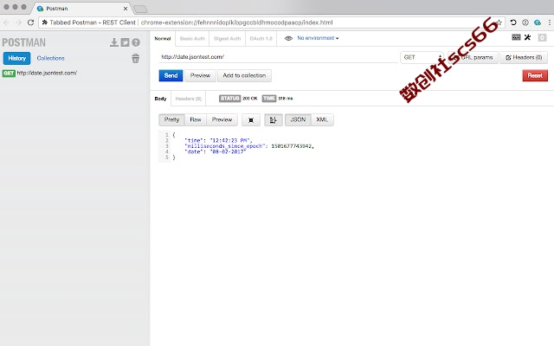The height and width of the screenshot is (346, 554).
Task: Select Preview response view
Action: point(222,119)
